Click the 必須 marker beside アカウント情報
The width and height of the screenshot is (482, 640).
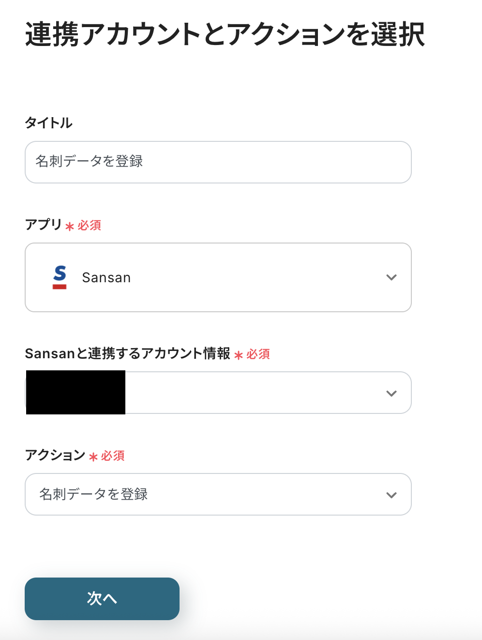258,354
